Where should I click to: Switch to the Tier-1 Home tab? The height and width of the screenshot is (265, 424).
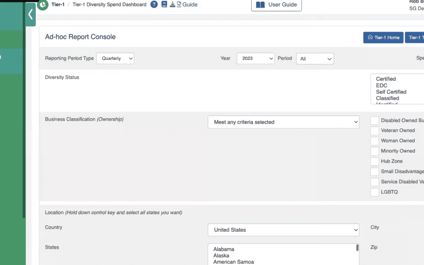tap(383, 37)
